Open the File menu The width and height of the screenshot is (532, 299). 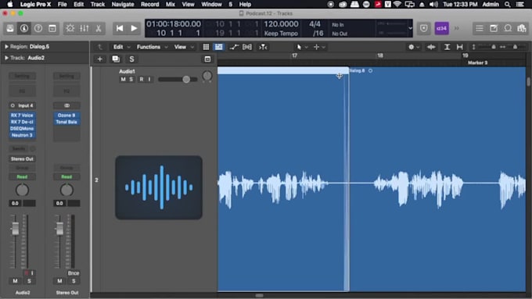click(x=62, y=5)
